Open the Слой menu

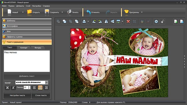point(28,6)
